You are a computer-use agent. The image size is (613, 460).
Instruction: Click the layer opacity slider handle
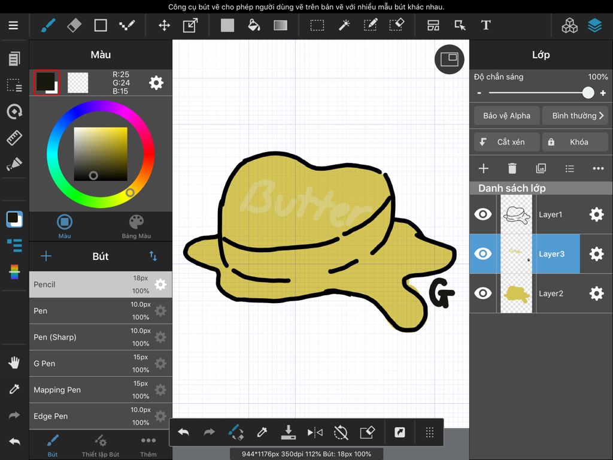point(588,93)
